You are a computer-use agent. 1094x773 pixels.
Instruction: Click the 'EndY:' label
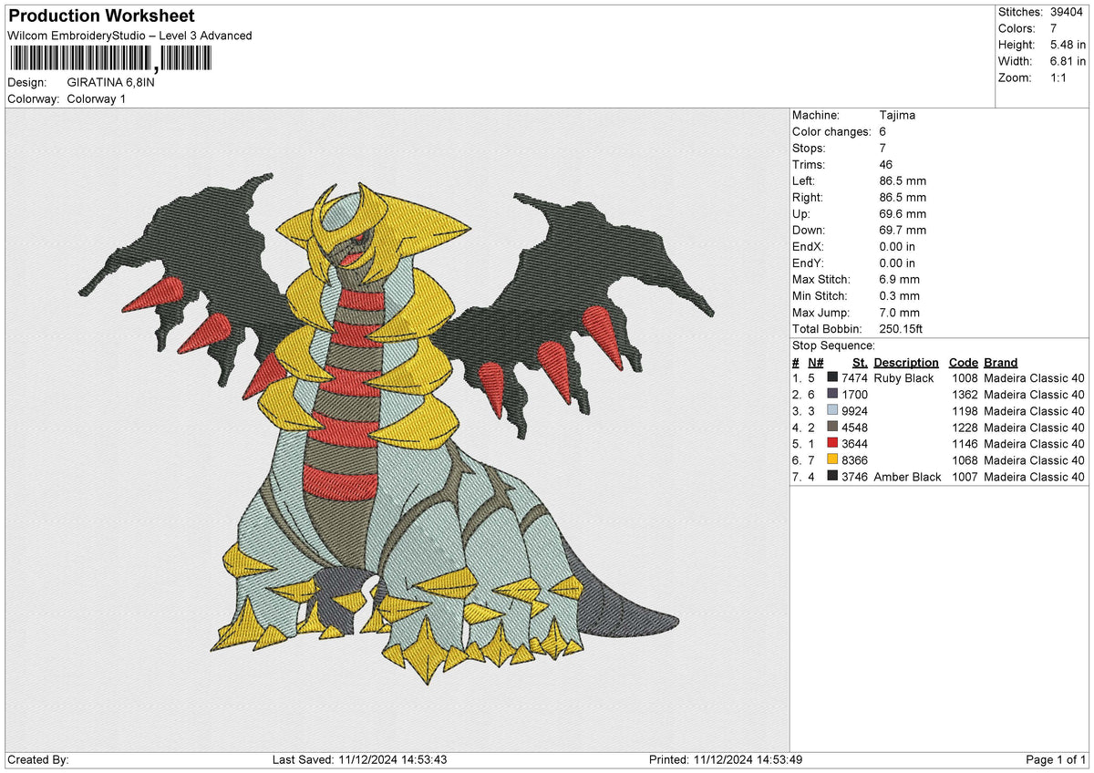pos(810,263)
